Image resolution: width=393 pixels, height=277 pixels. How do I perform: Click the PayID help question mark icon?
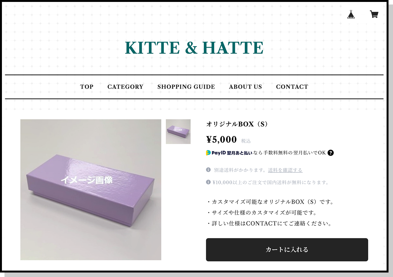(331, 153)
